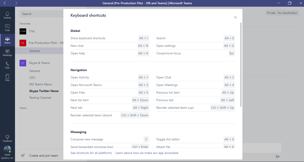Viewport: 304px width, 162px height.
Task: Go forward with the title bar arrow
Action: [x=16, y=3]
